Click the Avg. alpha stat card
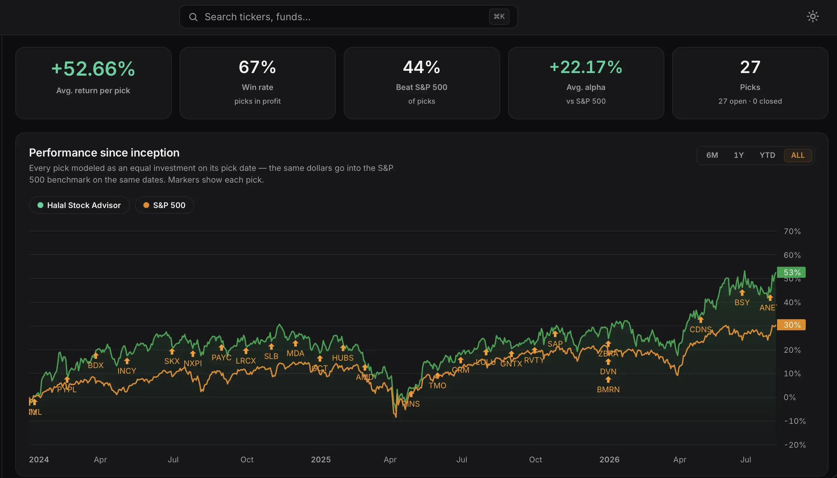 (586, 83)
